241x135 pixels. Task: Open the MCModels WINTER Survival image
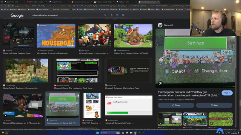tap(92, 105)
